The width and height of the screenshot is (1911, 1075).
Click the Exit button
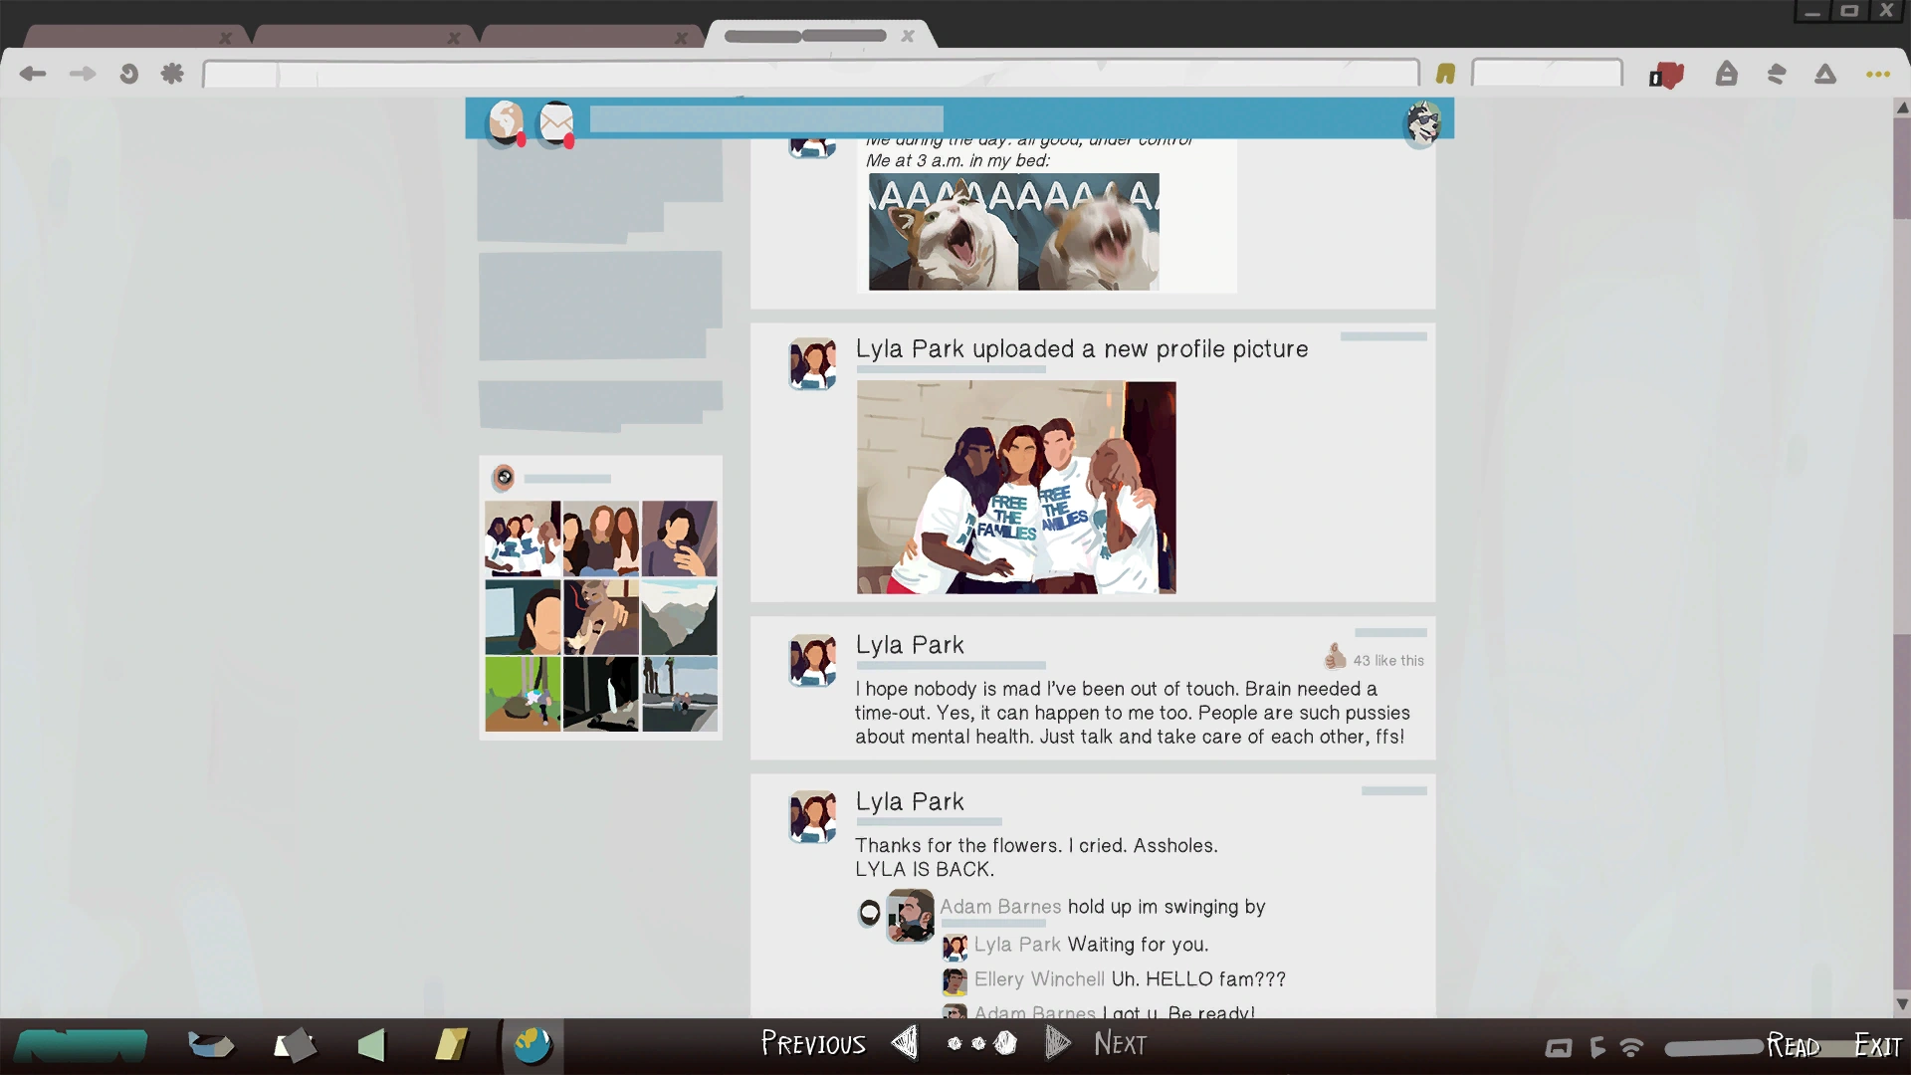(x=1877, y=1045)
